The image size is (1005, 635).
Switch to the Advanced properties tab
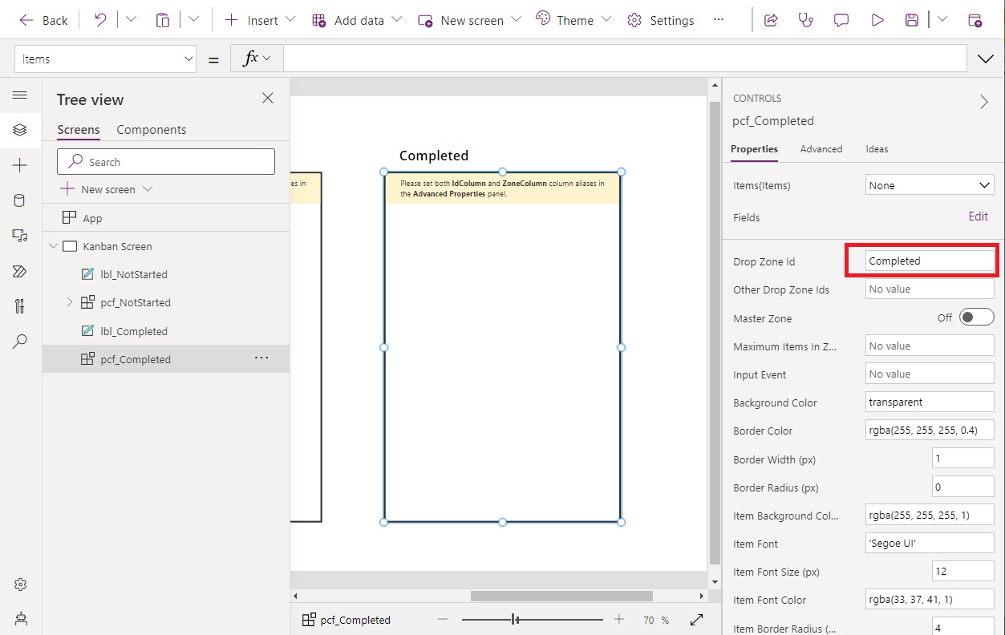tap(821, 148)
